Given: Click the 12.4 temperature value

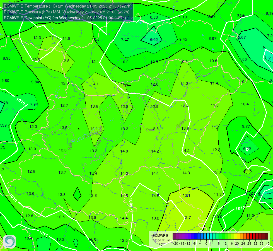Looking at the screenshot, I should [x=185, y=106].
